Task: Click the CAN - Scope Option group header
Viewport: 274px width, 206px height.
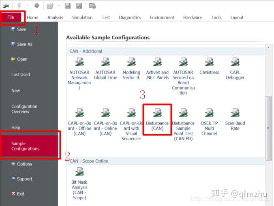Action: [x=166, y=161]
